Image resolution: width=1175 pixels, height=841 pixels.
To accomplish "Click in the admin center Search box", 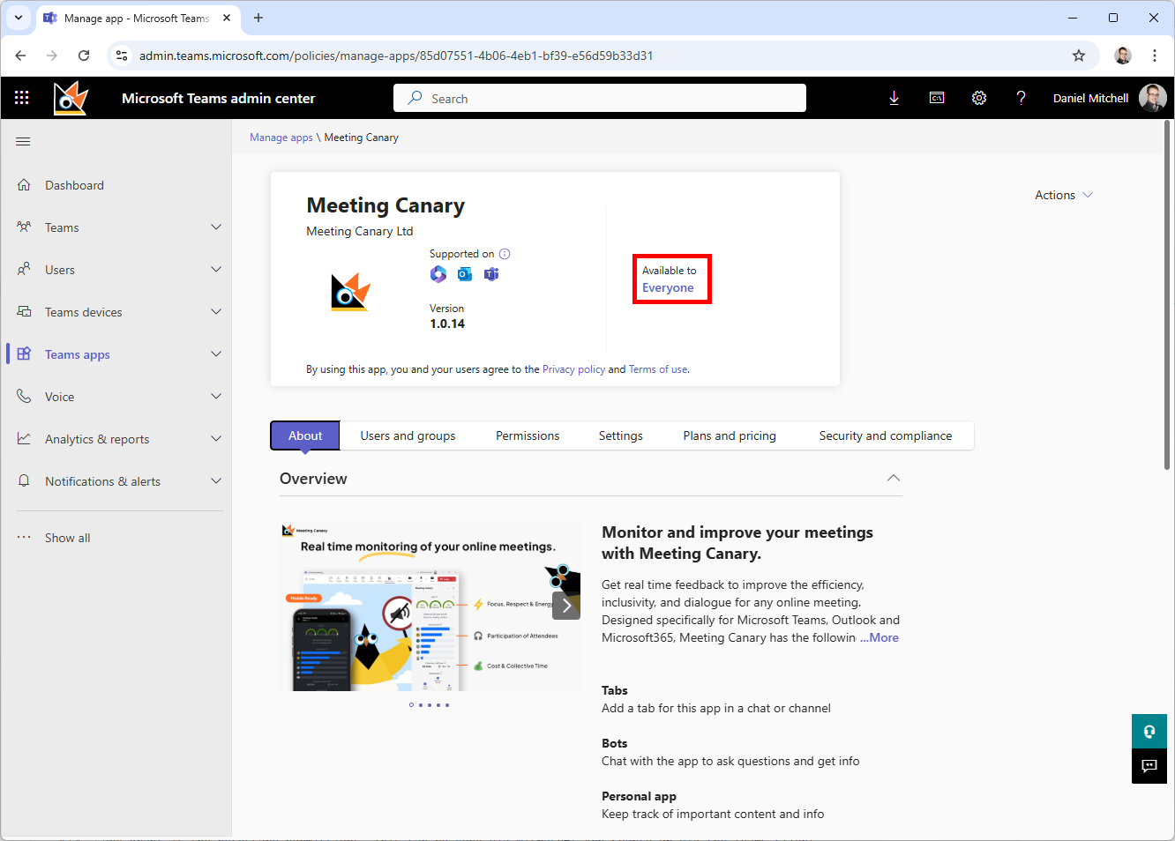I will point(600,99).
